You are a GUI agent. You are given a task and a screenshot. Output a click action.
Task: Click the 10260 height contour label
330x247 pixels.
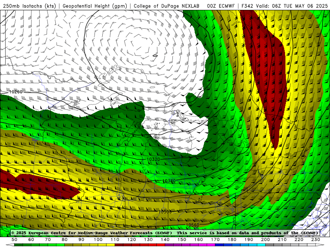[x=16, y=92]
